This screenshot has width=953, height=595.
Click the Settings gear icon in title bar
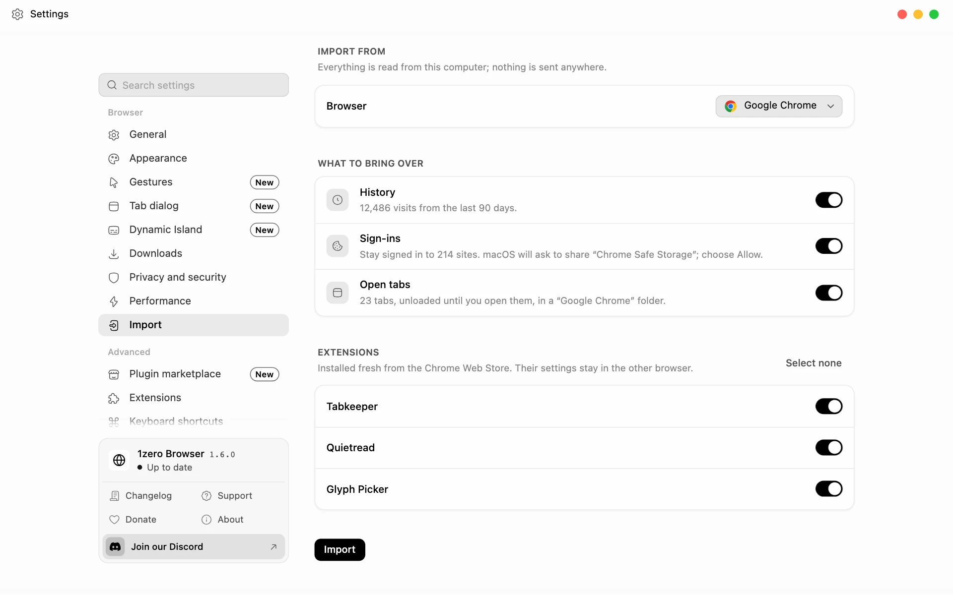pos(17,14)
